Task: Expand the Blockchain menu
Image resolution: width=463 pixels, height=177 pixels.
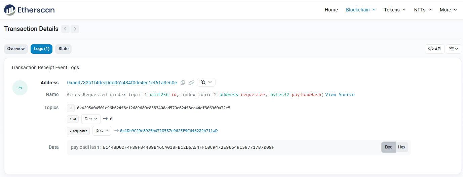Action: [361, 10]
